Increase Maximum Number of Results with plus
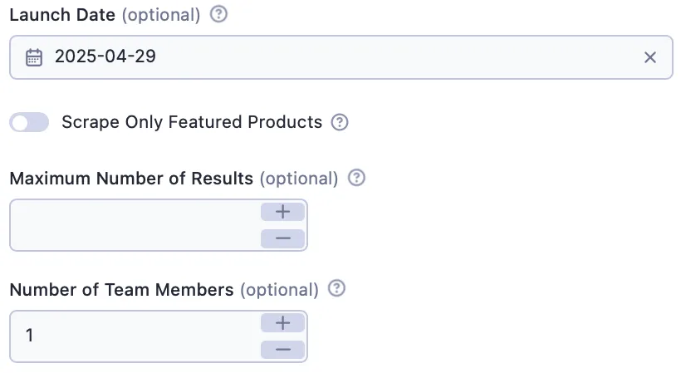 tap(282, 212)
